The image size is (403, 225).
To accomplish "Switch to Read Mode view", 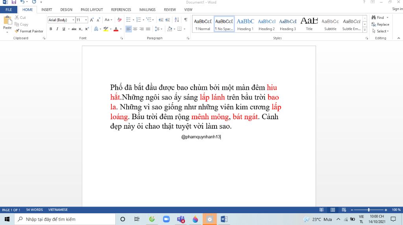I will [322, 210].
